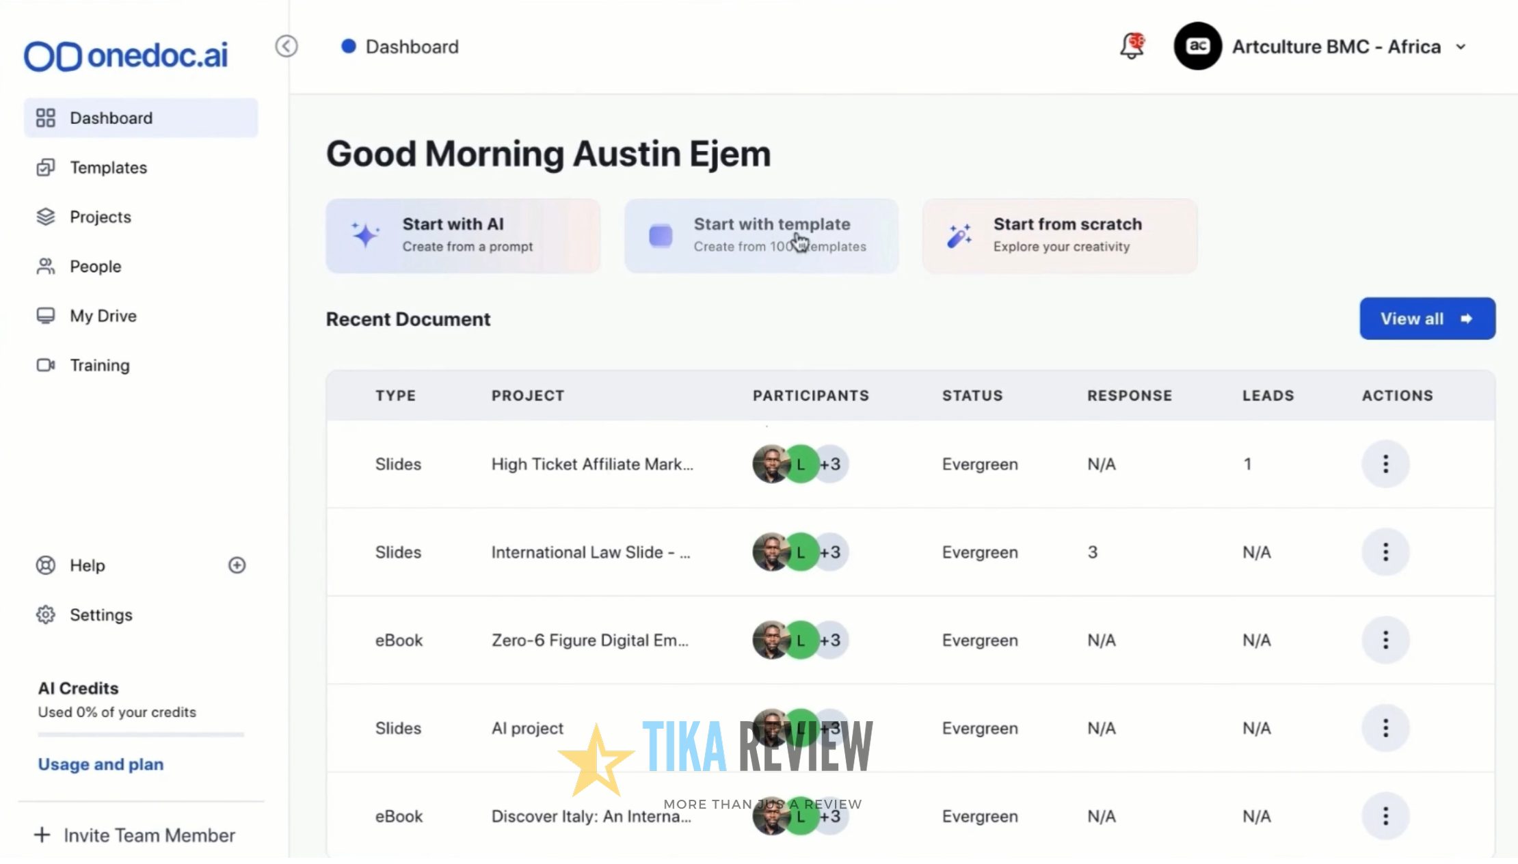The image size is (1518, 864).
Task: Collapse the sidebar with the arrow icon
Action: (287, 46)
